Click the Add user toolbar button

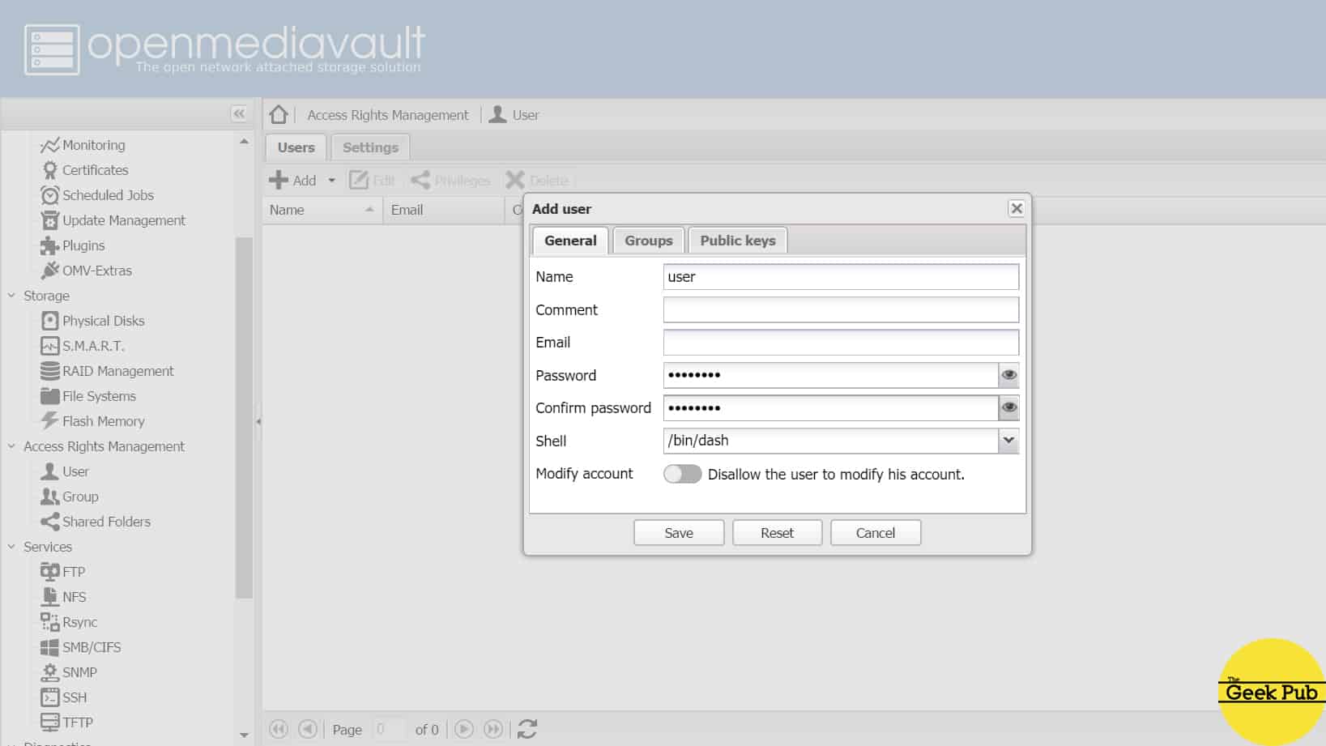pyautogui.click(x=293, y=181)
